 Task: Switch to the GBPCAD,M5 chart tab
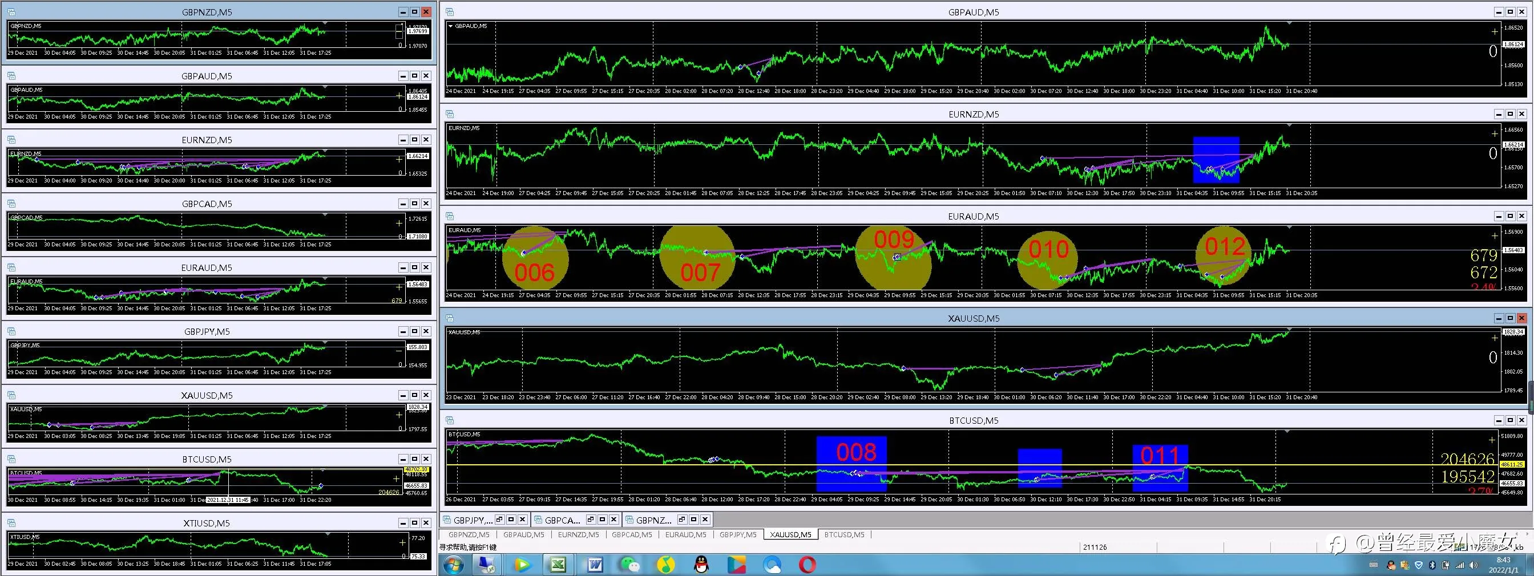coord(632,535)
